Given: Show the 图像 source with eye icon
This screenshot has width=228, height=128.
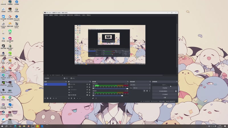Looking at the screenshot, I should pyautogui.click(x=87, y=87).
